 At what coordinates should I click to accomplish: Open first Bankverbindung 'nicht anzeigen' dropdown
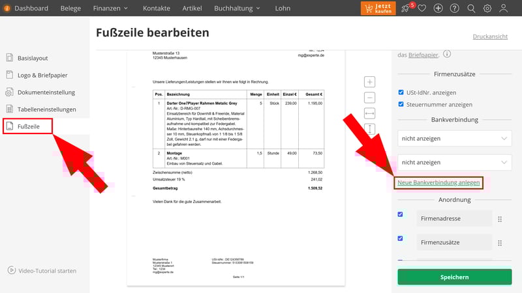pos(454,138)
